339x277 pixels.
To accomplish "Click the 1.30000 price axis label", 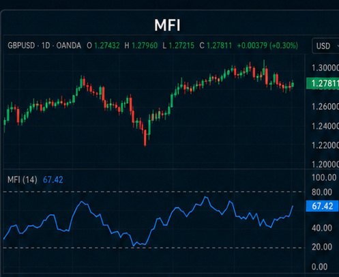I will coord(325,68).
